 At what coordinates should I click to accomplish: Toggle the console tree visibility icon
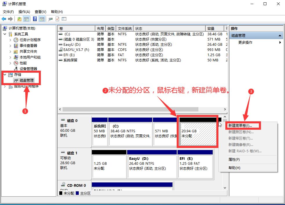[x=26, y=19]
